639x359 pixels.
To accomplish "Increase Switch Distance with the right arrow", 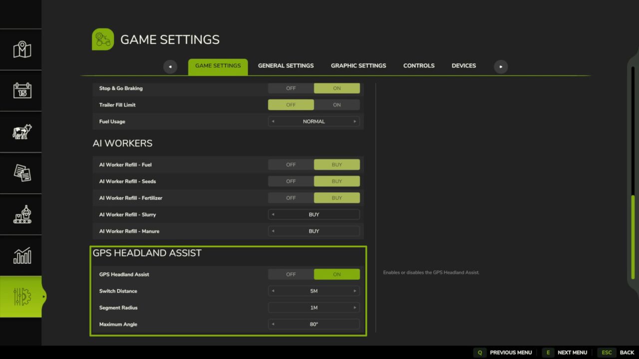I will coord(354,291).
